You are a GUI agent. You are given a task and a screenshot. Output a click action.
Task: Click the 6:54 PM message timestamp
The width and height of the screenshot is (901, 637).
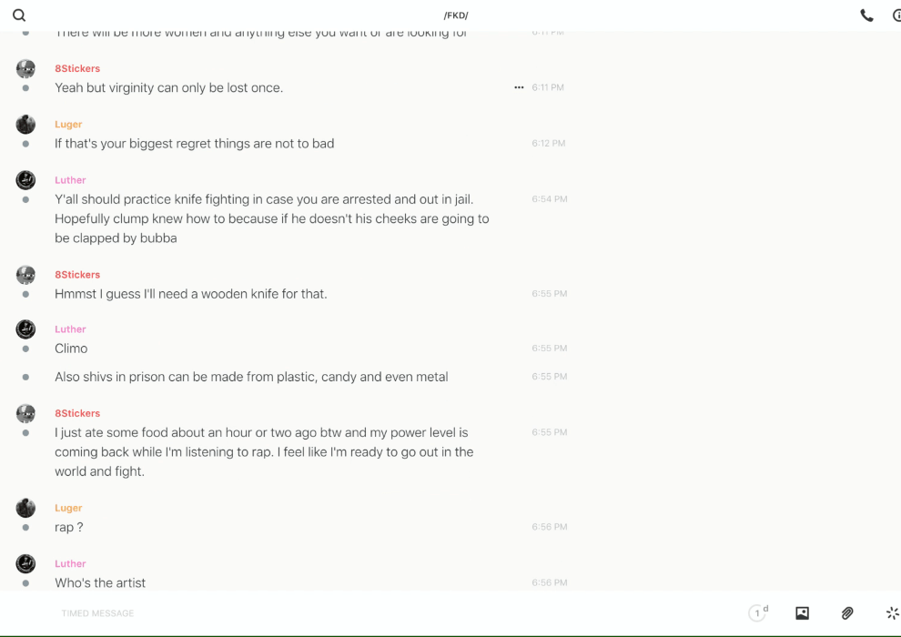pos(550,199)
